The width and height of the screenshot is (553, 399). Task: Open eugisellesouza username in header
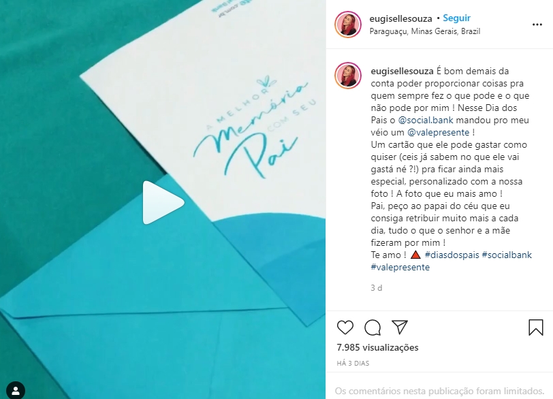click(x=400, y=18)
